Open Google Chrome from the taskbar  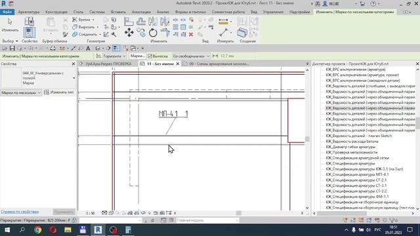tap(38, 230)
